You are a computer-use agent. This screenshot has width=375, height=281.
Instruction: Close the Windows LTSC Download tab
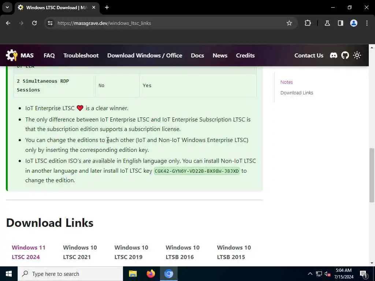(x=94, y=7)
